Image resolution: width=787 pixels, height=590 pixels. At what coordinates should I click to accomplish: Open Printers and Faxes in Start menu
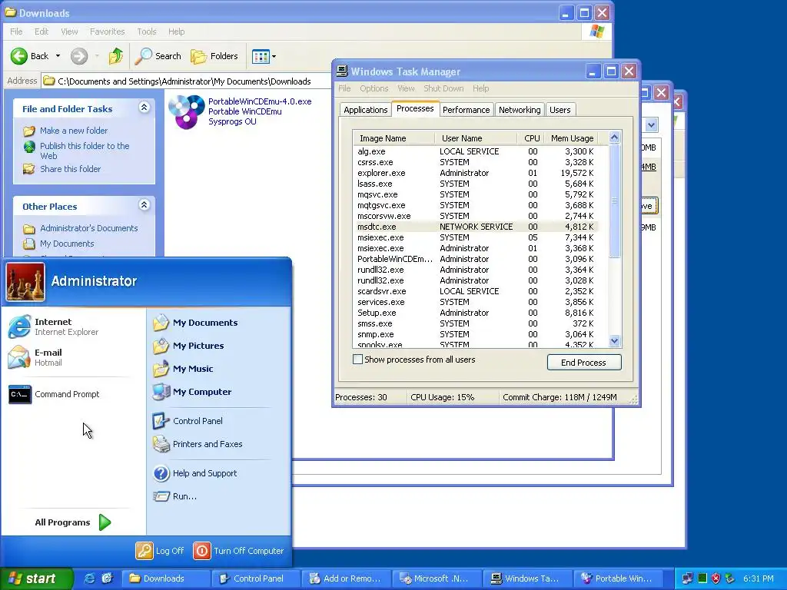(x=198, y=444)
